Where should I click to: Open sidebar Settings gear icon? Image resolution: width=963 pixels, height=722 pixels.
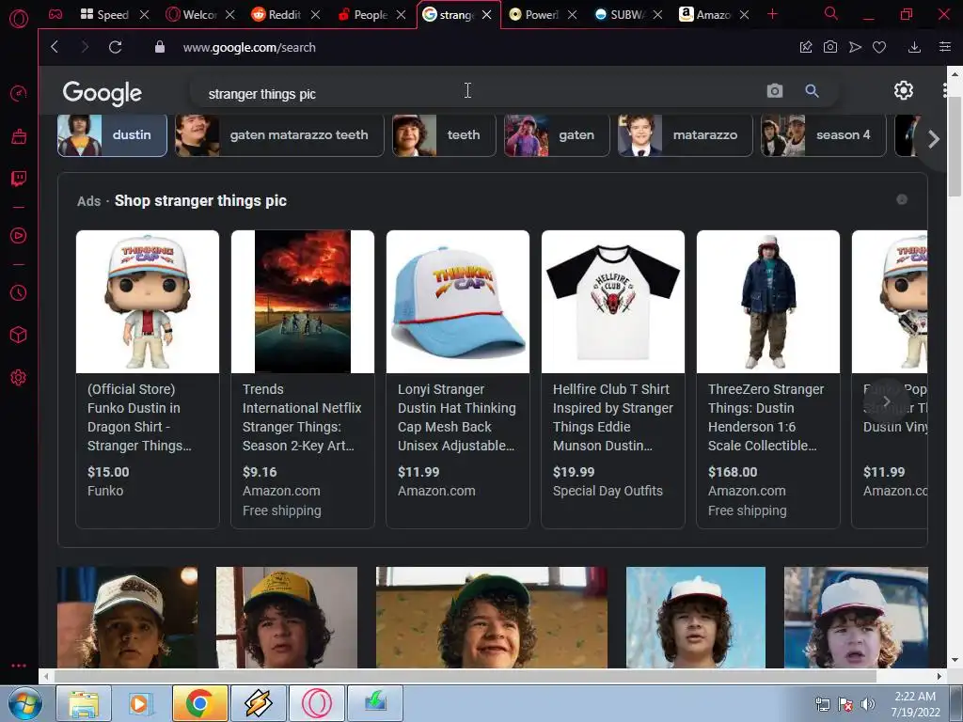pyautogui.click(x=19, y=378)
